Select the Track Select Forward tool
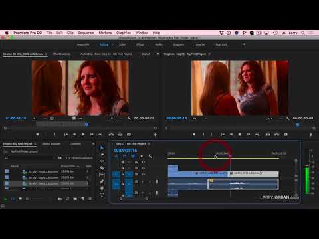This screenshot has height=239, width=319. (x=102, y=154)
